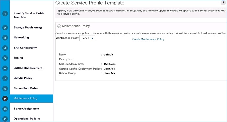
Task: Go to Operational Policies step
Action: [x=27, y=119]
